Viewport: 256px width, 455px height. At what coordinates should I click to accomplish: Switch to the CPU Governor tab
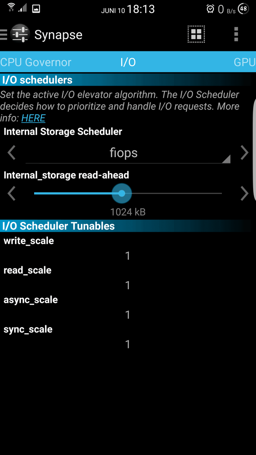coord(36,62)
